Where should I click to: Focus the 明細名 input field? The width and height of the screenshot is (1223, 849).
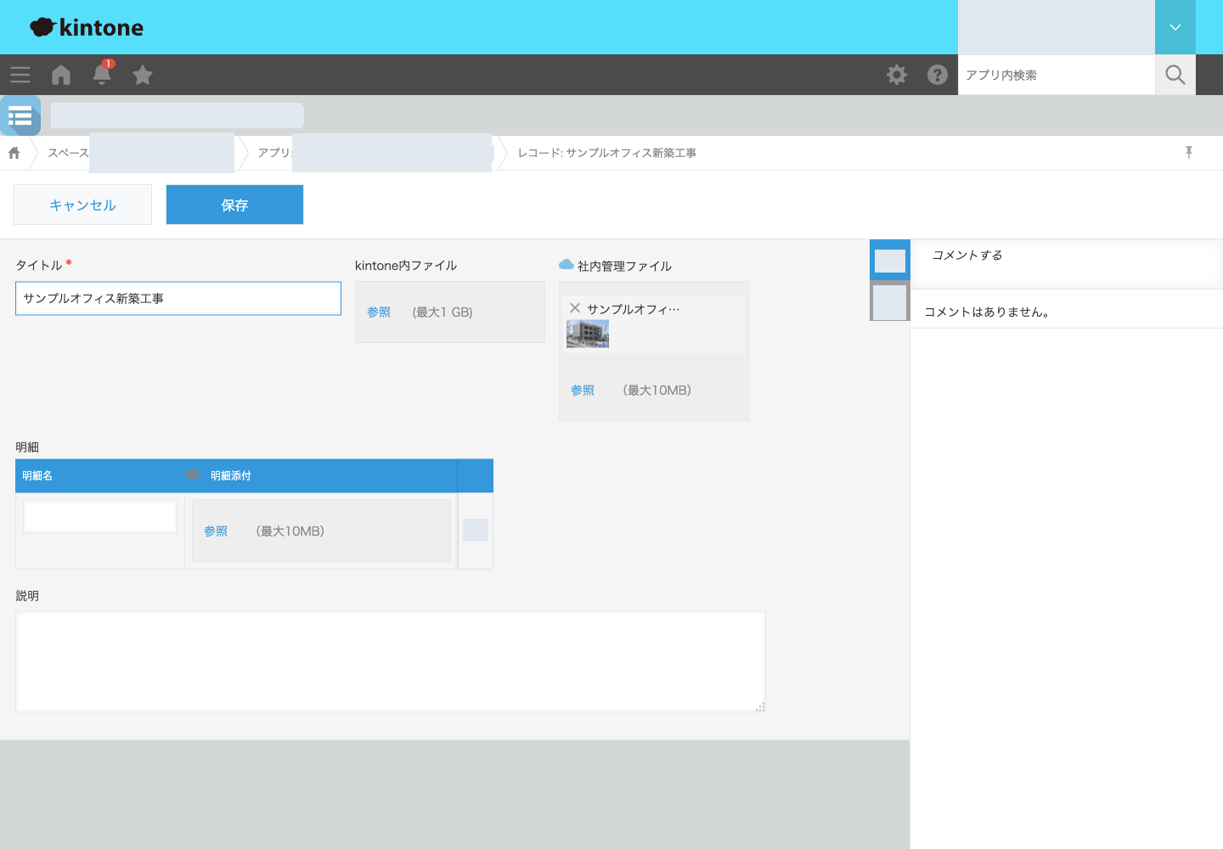[100, 516]
